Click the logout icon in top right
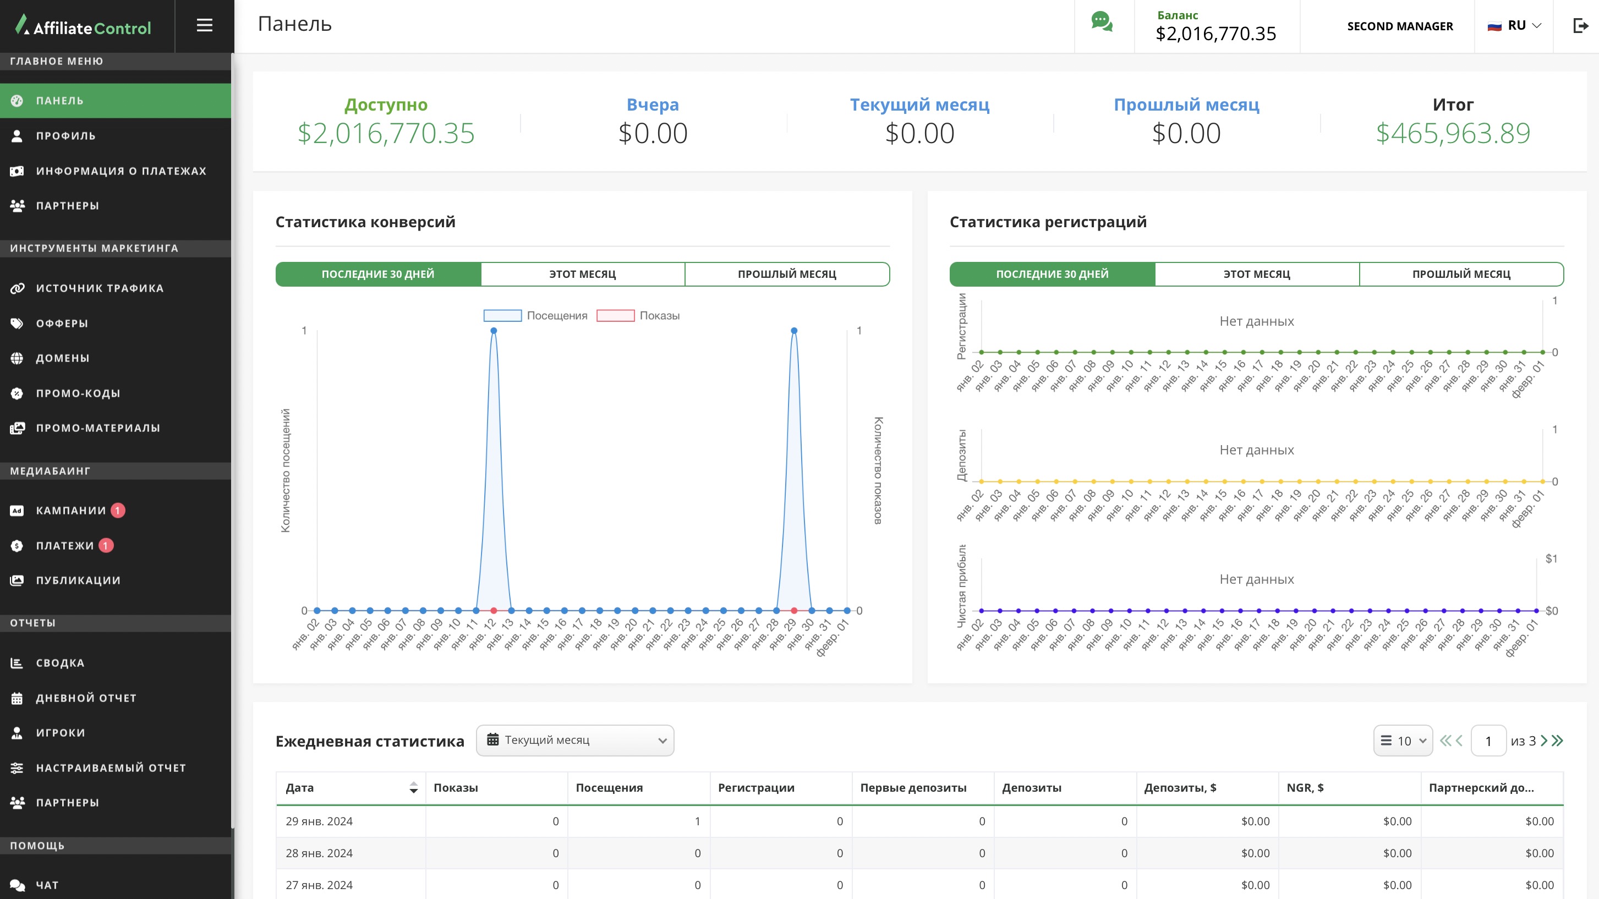Image resolution: width=1599 pixels, height=899 pixels. (x=1580, y=25)
